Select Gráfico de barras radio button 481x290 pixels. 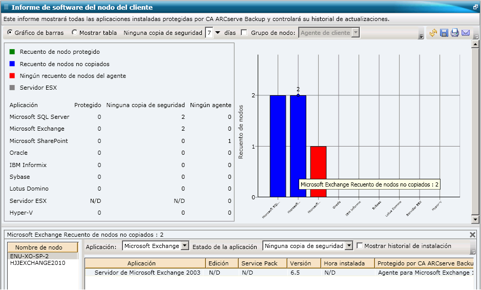tap(10, 32)
